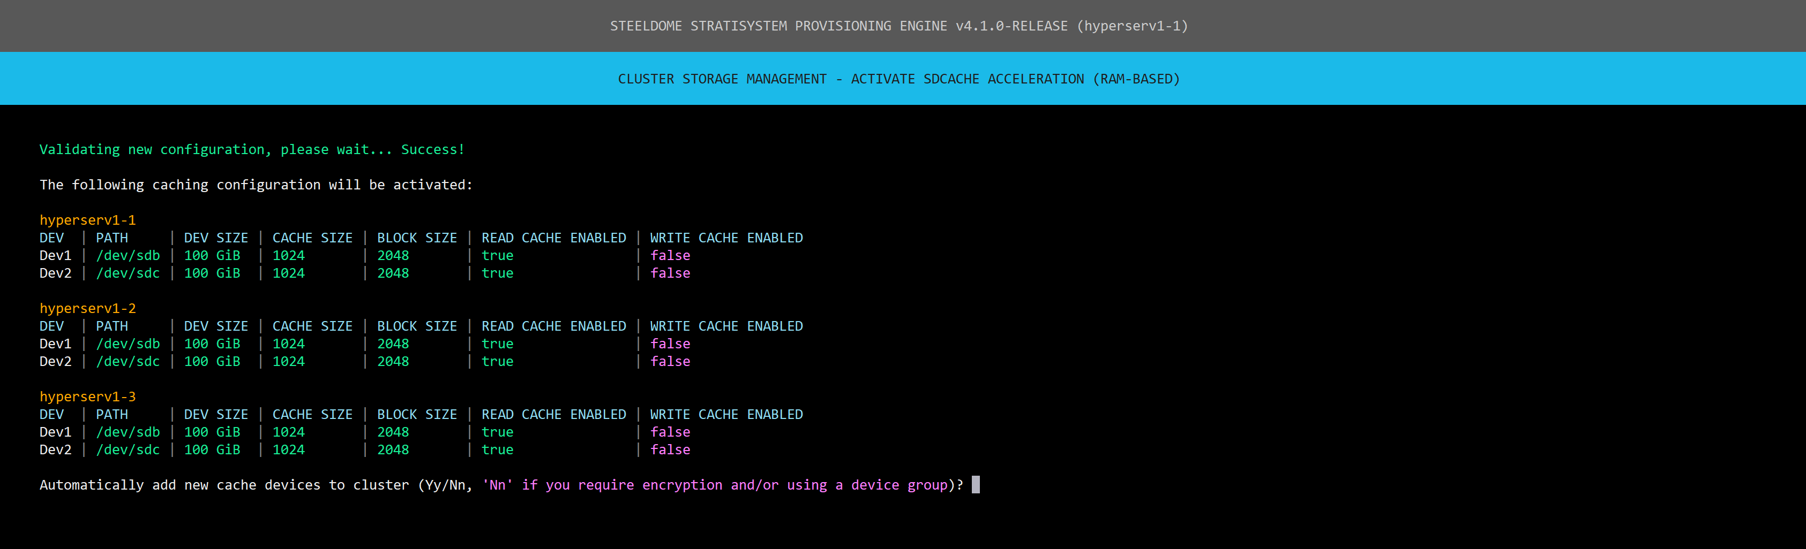Viewport: 1806px width, 549px height.
Task: Click Dev1 cache size 1024 under hyperserv1-2
Action: [x=288, y=344]
